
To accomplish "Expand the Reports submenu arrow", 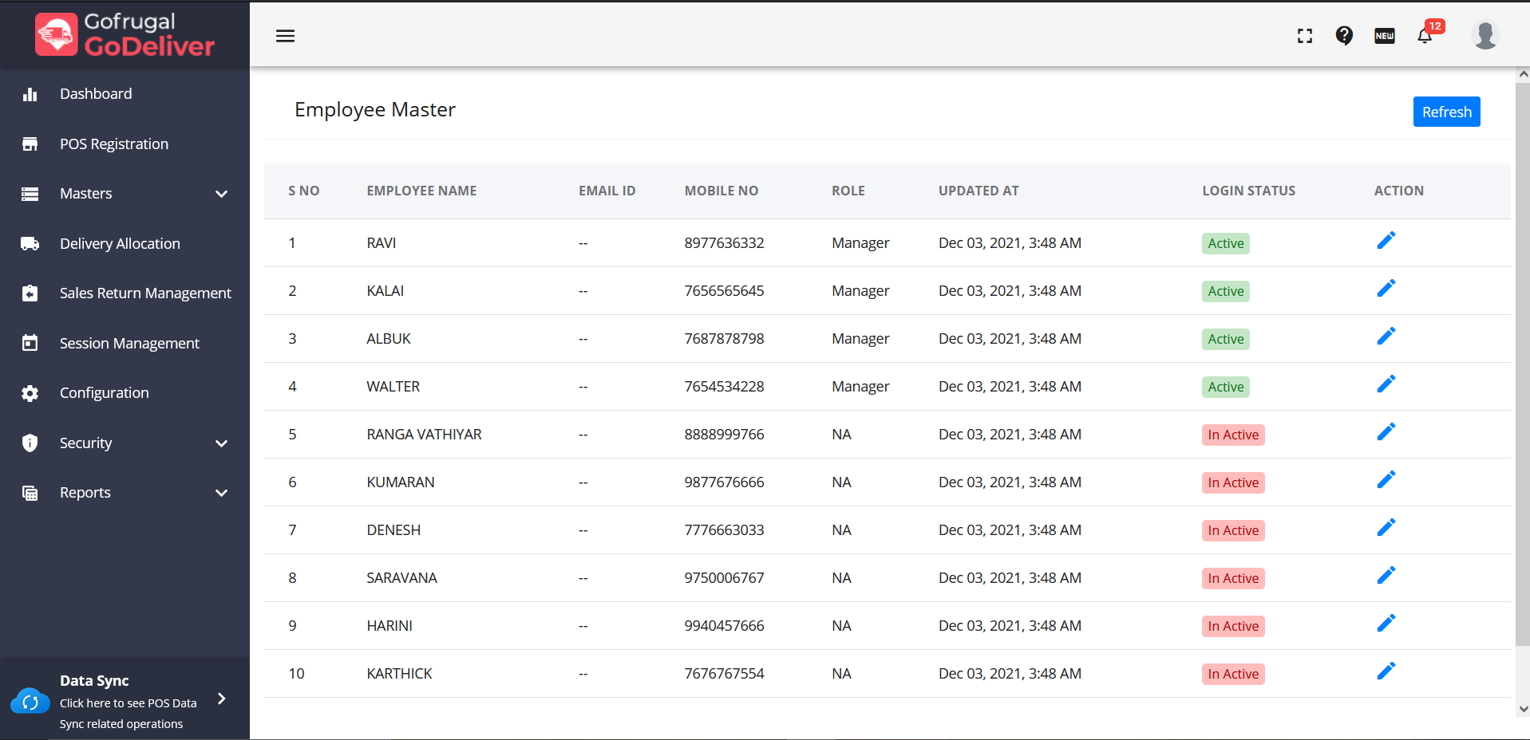I will [222, 493].
